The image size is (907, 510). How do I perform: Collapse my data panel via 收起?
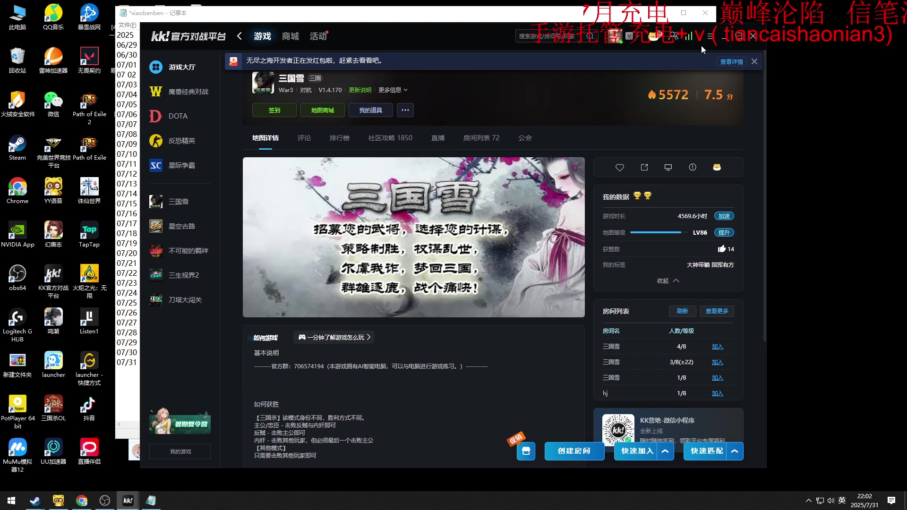click(x=668, y=280)
